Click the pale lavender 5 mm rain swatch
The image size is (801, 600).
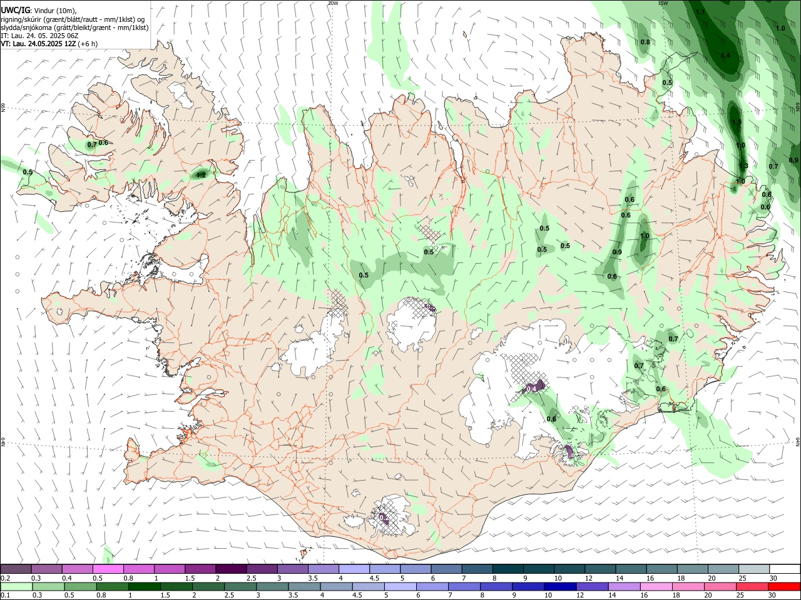pos(400,587)
